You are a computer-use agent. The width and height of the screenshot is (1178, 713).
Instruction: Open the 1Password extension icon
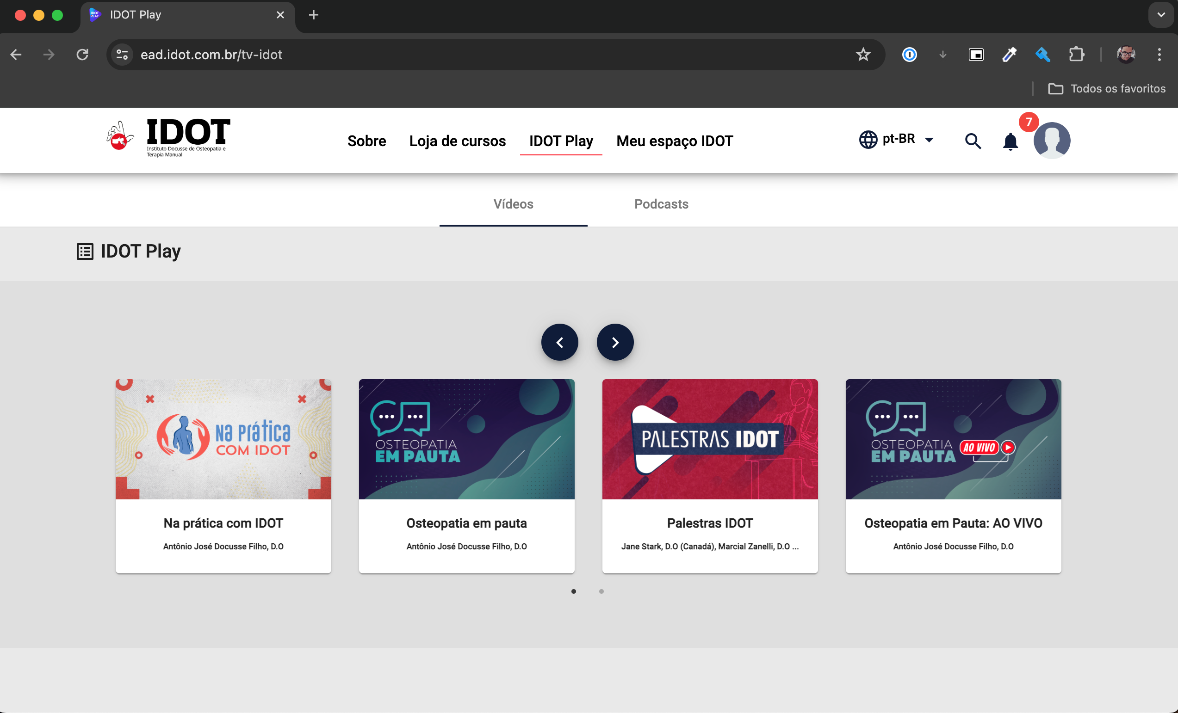pos(909,55)
